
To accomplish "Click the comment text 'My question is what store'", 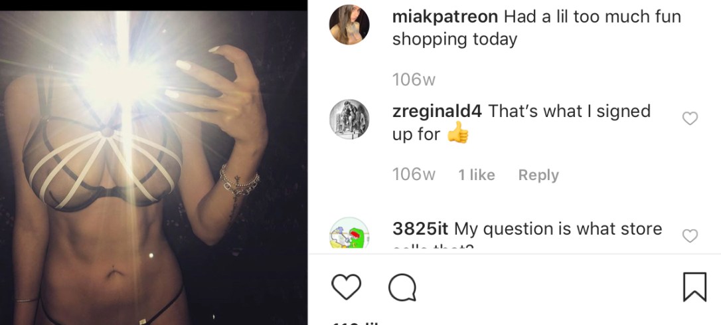I will 558,229.
